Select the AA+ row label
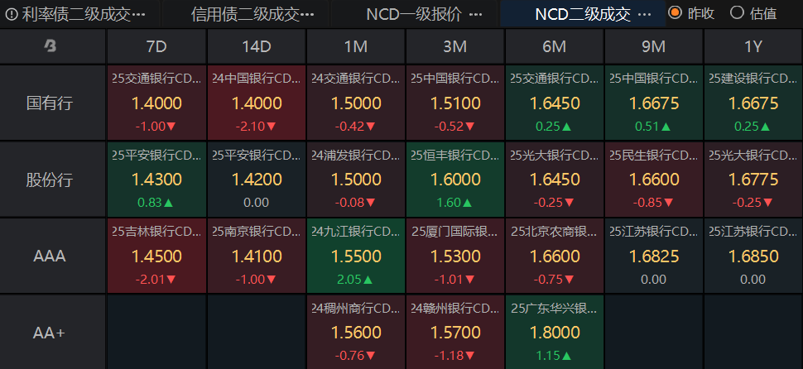 [50, 333]
